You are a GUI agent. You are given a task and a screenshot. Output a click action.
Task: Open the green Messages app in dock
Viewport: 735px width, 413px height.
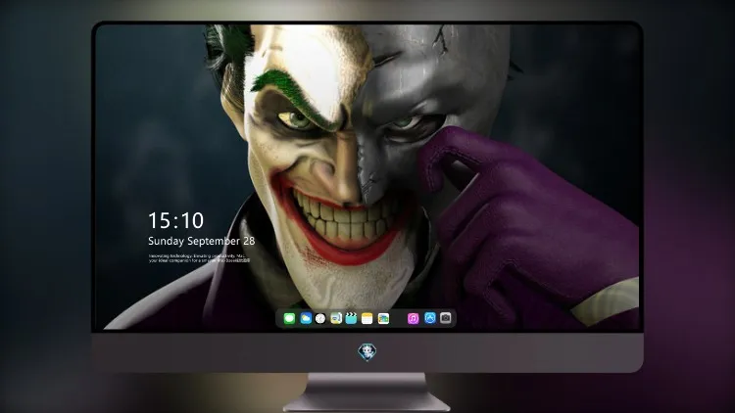pyautogui.click(x=289, y=319)
